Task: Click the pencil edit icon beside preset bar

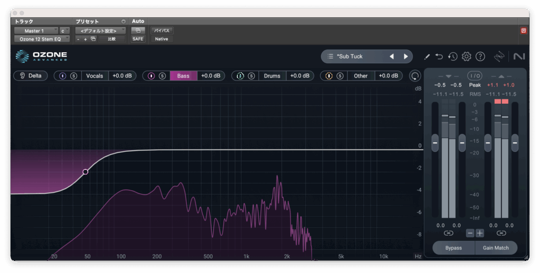Action: click(427, 56)
